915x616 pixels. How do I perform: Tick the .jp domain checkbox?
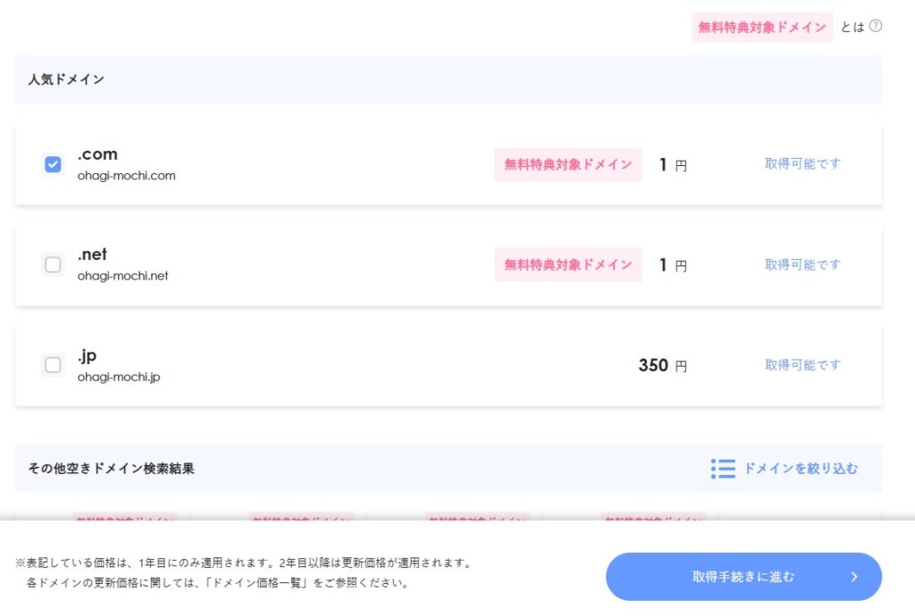click(53, 364)
